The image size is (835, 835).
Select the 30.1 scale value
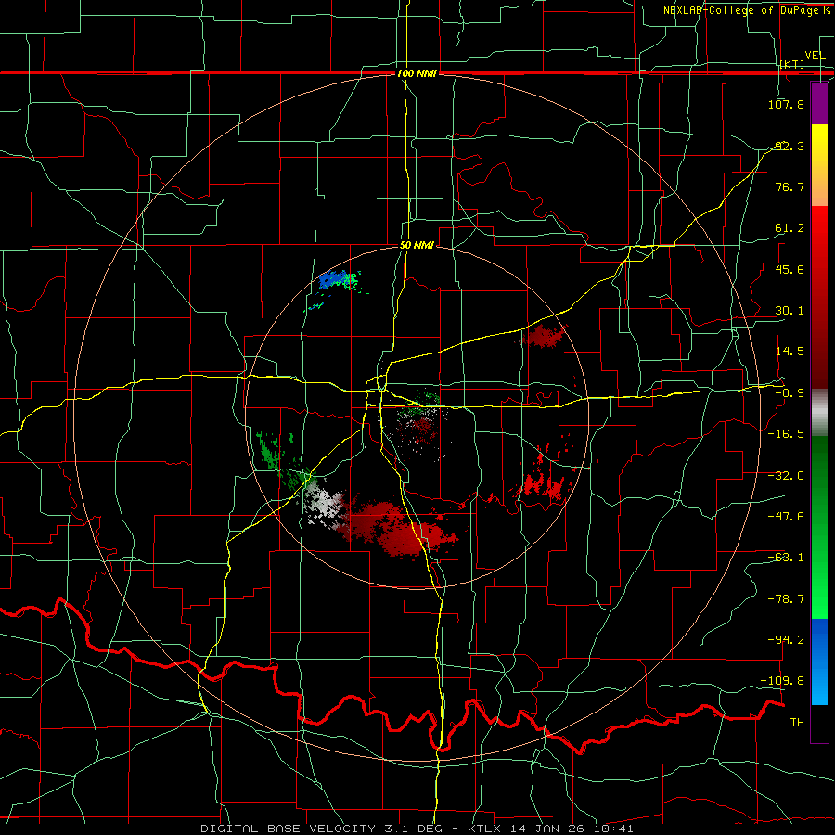click(790, 311)
